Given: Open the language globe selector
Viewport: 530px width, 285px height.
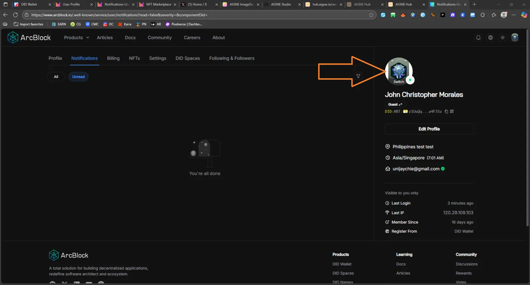Looking at the screenshot, I should pyautogui.click(x=491, y=38).
